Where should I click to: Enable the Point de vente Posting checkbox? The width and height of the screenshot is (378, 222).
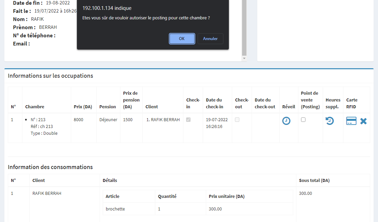pos(303,120)
